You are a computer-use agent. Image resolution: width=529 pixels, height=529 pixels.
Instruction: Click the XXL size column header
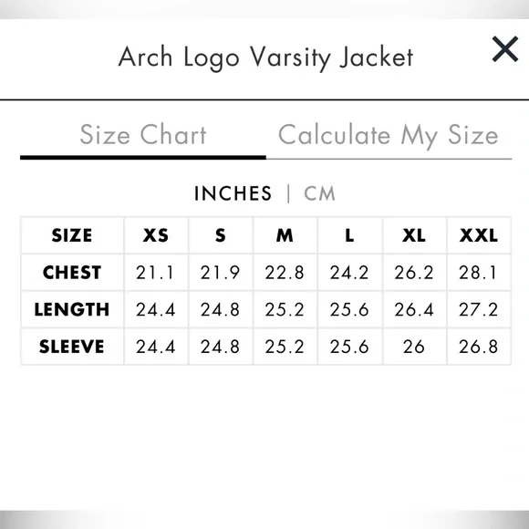click(x=479, y=235)
